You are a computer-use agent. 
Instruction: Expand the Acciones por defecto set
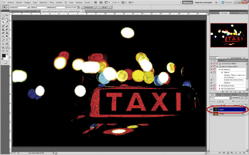pyautogui.click(x=217, y=64)
